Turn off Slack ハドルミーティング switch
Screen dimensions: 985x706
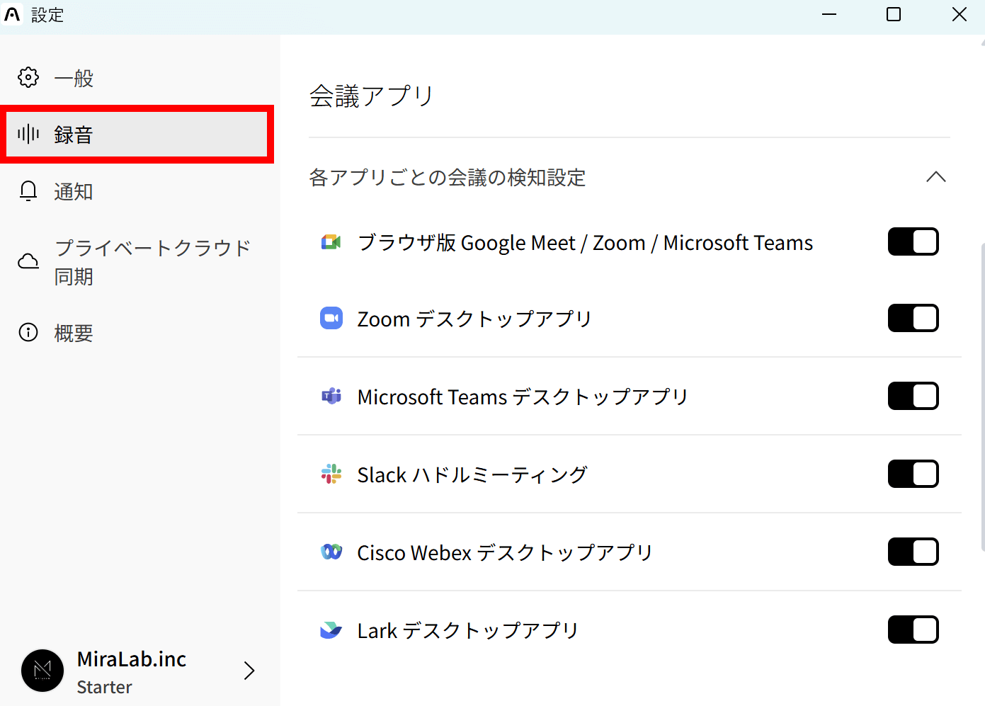tap(913, 474)
